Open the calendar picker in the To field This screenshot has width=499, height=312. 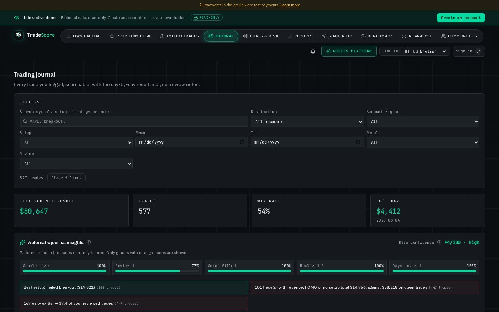pyautogui.click(x=358, y=142)
